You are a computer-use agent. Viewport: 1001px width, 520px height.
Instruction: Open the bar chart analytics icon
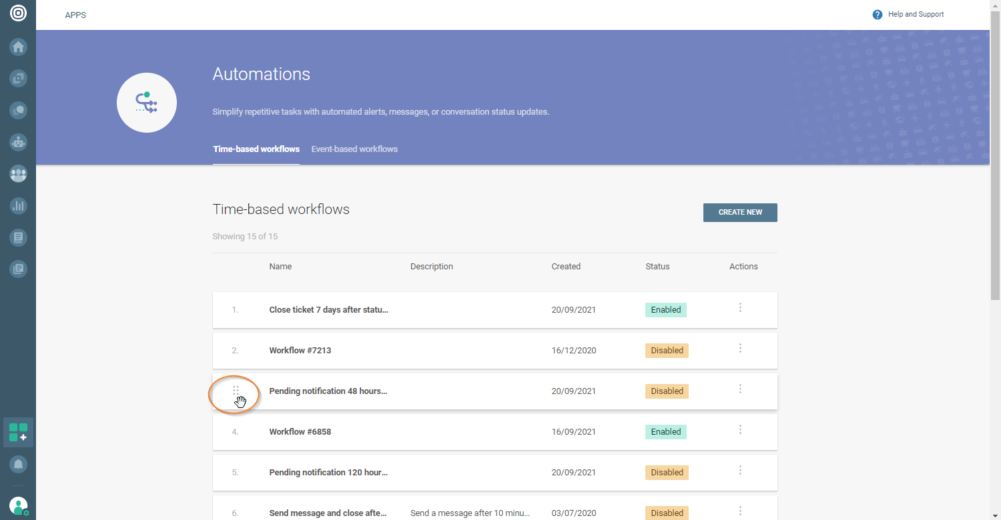click(x=18, y=206)
